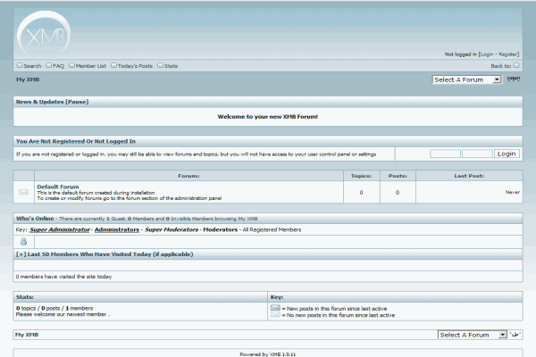Click the Today's Posts icon

coord(113,65)
